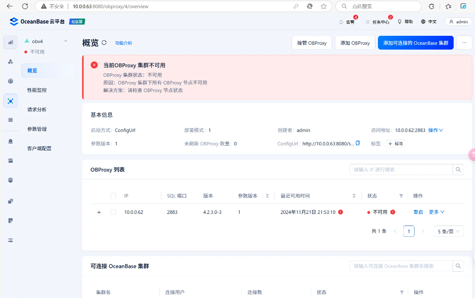
Task: Click the OBProxy icon in left sidebar
Action: pyautogui.click(x=10, y=100)
